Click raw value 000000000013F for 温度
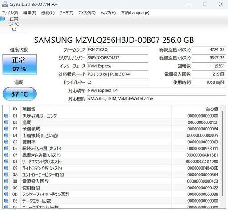Image resolution: width=228 pixels, height=211 pixels. tap(203, 122)
